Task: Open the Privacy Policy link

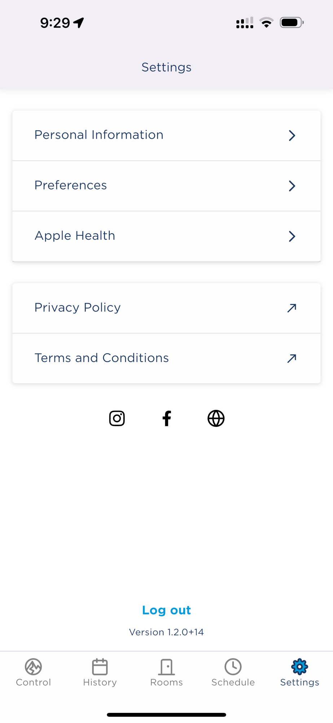Action: [x=78, y=308]
